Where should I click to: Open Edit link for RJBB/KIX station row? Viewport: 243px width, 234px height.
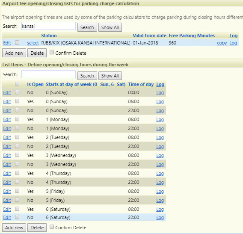(x=7, y=43)
